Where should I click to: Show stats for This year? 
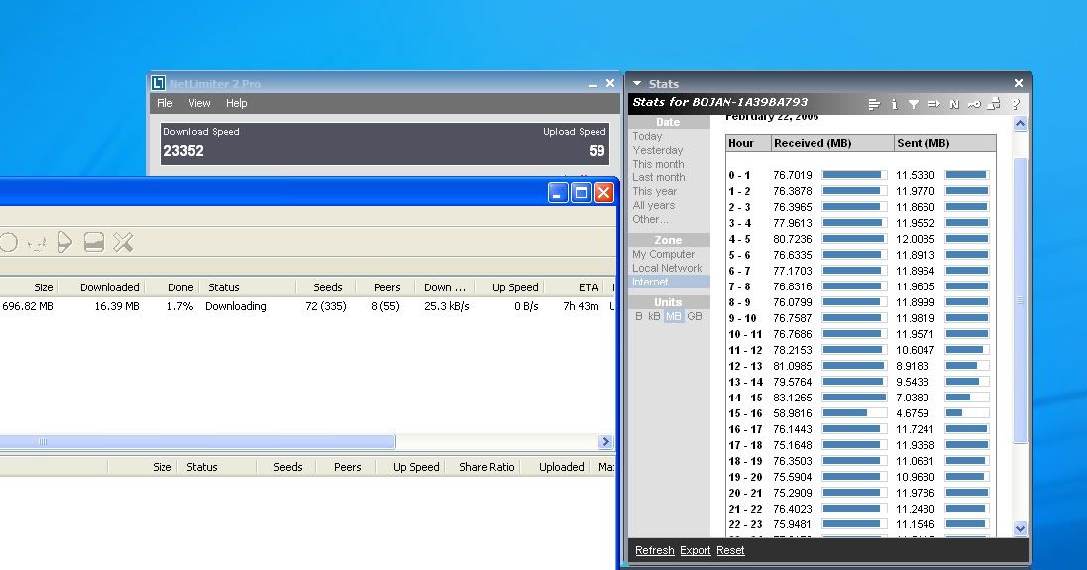point(654,191)
